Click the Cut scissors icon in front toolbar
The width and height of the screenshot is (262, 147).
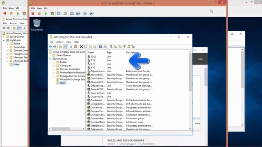pyautogui.click(x=71, y=47)
